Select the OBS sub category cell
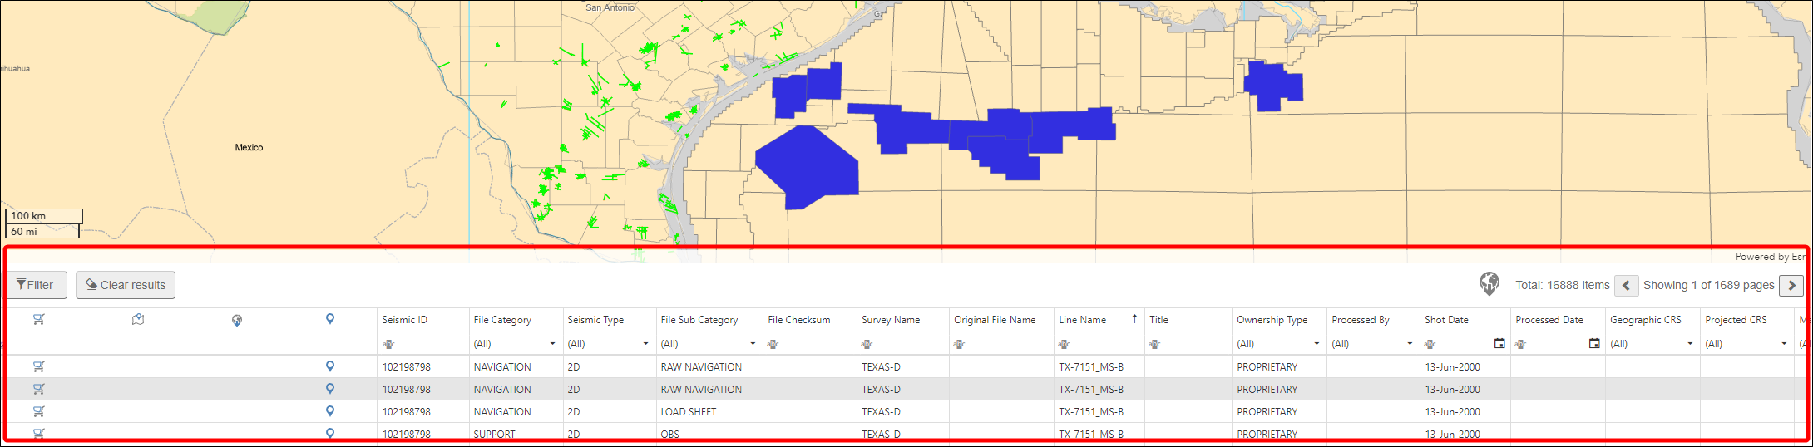 (x=709, y=433)
